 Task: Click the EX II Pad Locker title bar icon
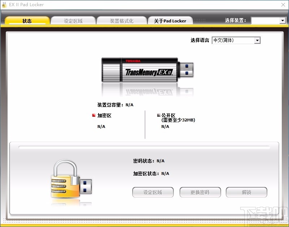(4, 4)
